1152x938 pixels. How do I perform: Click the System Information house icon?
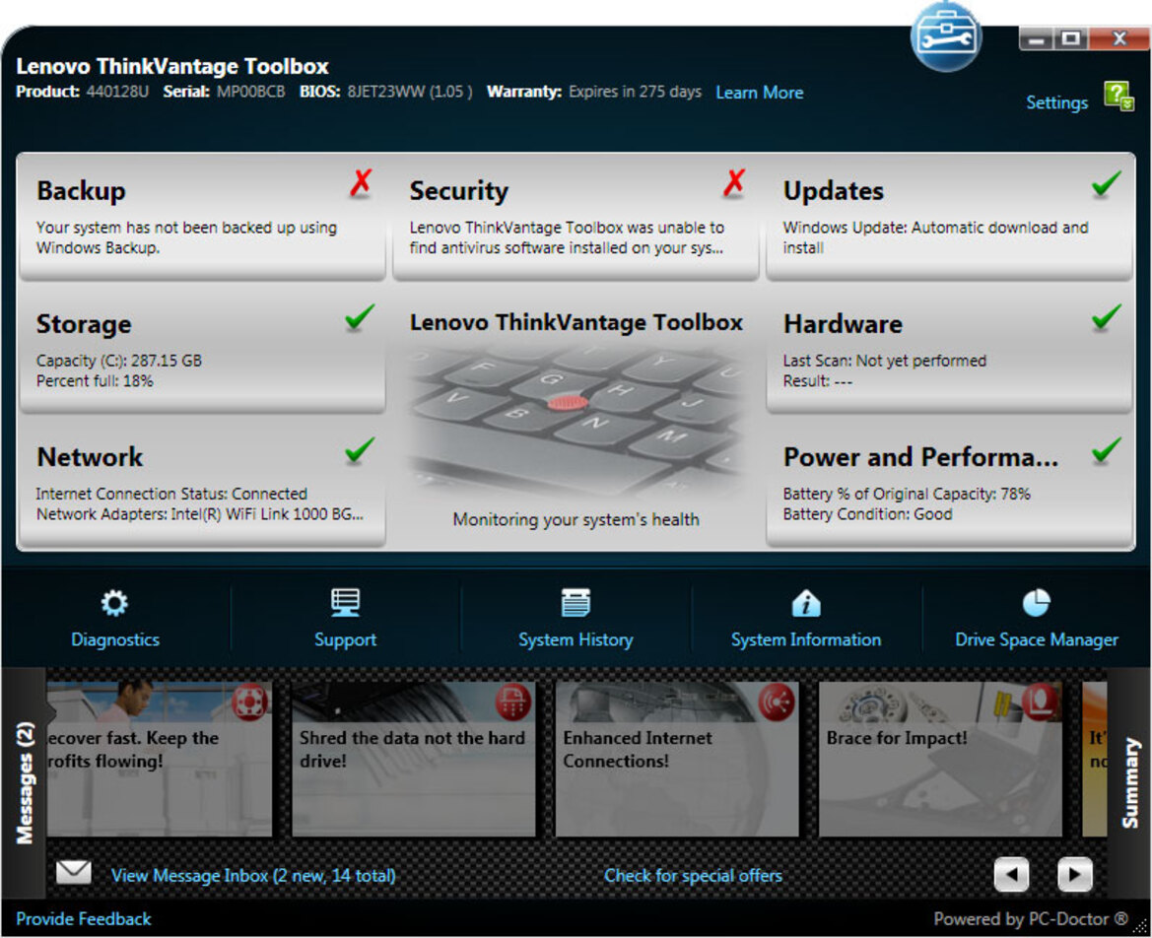tap(806, 603)
